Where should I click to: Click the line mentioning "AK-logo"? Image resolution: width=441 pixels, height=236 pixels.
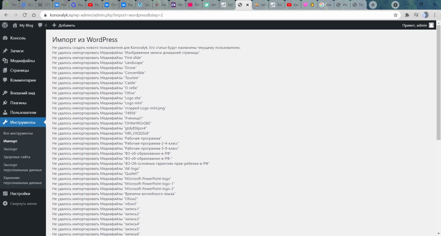coord(96,169)
